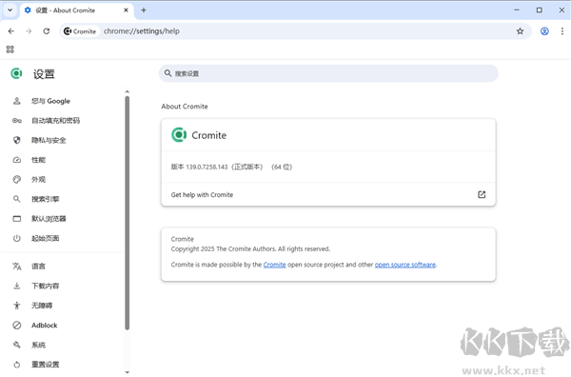Click the sidebar scroll down arrow
The image size is (571, 377).
(x=128, y=372)
